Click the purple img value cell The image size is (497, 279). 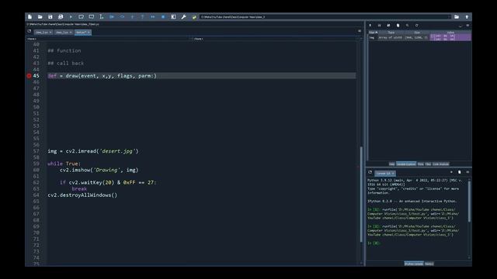coord(450,37)
